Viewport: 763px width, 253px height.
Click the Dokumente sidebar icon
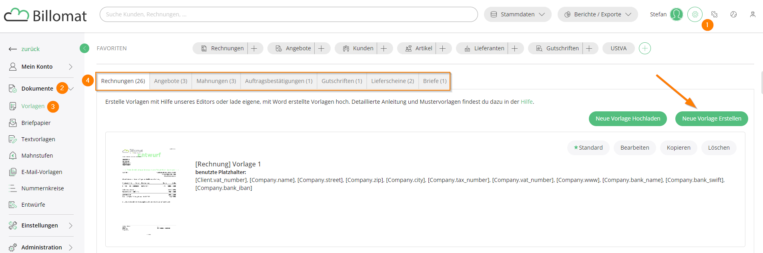13,89
